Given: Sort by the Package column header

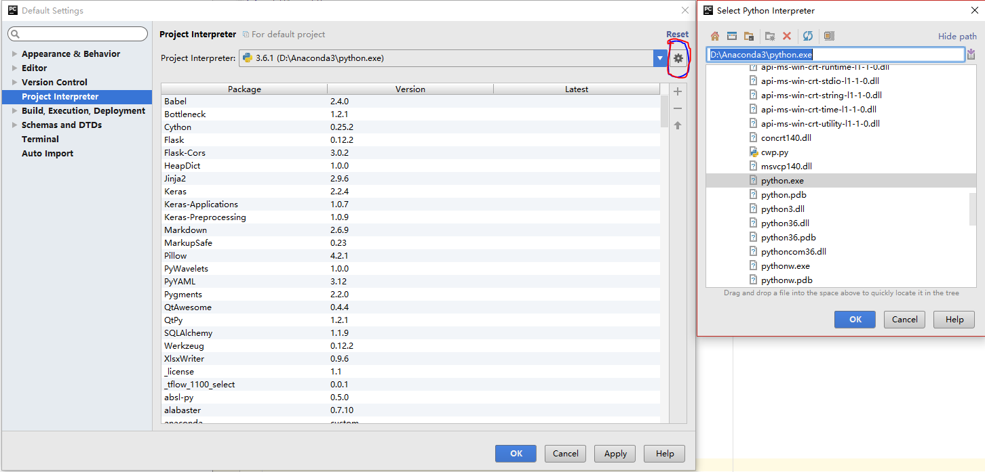Looking at the screenshot, I should (244, 89).
